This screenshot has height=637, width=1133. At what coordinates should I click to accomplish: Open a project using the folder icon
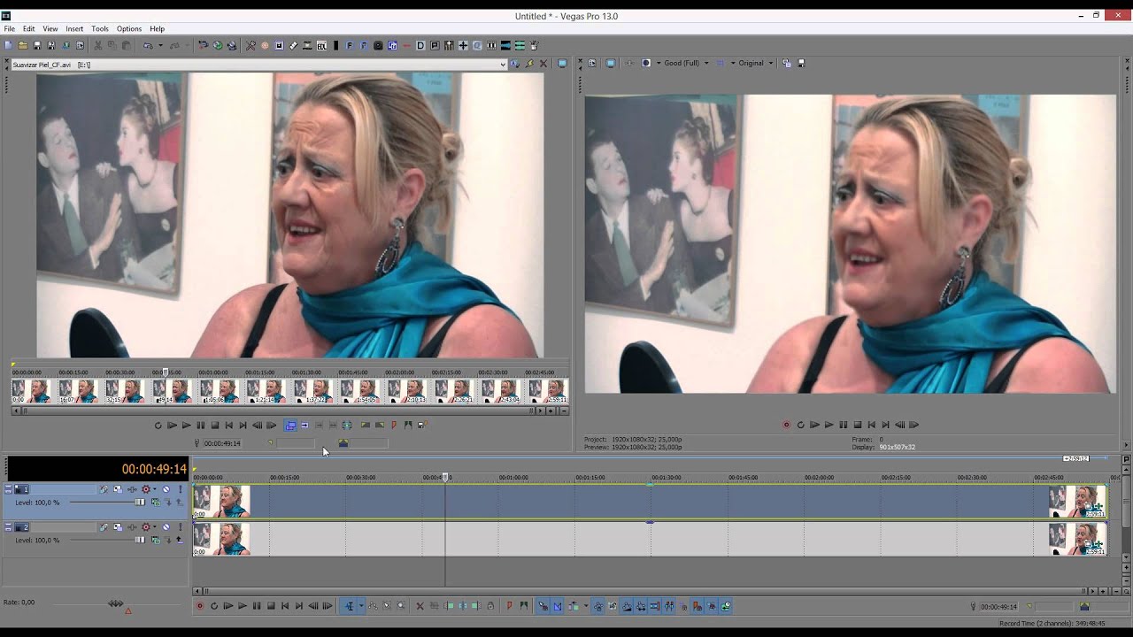tap(23, 45)
